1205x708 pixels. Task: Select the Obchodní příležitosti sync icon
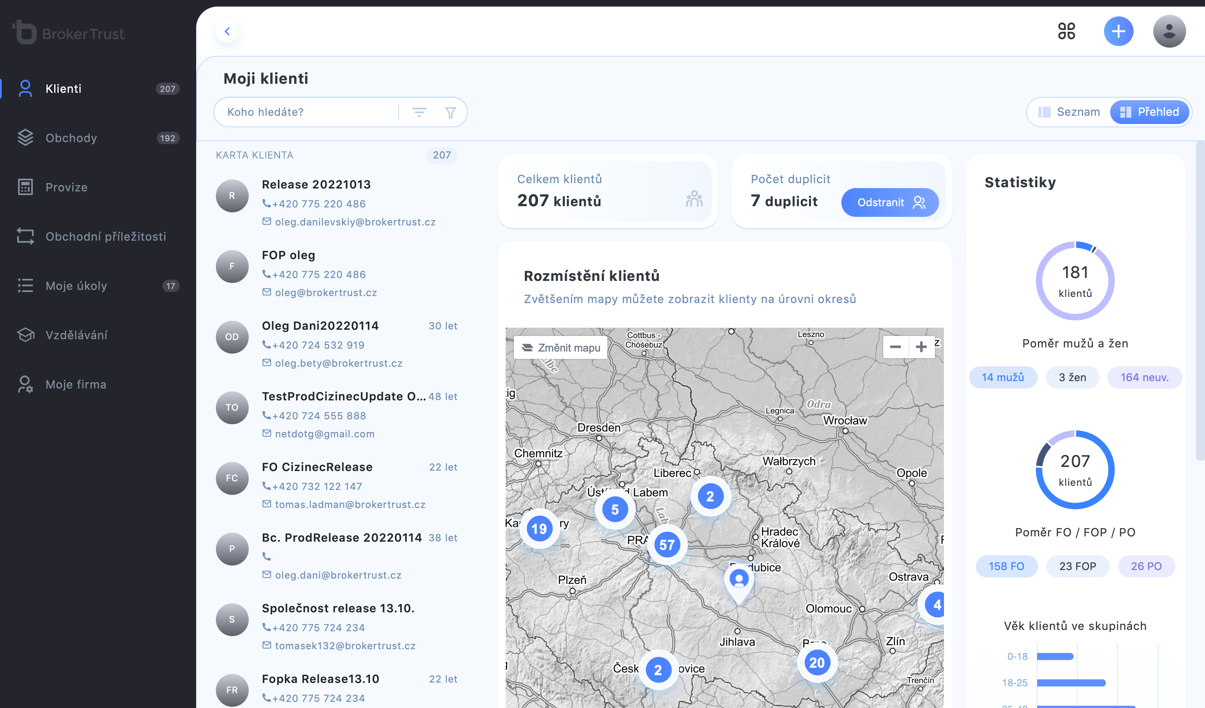25,236
